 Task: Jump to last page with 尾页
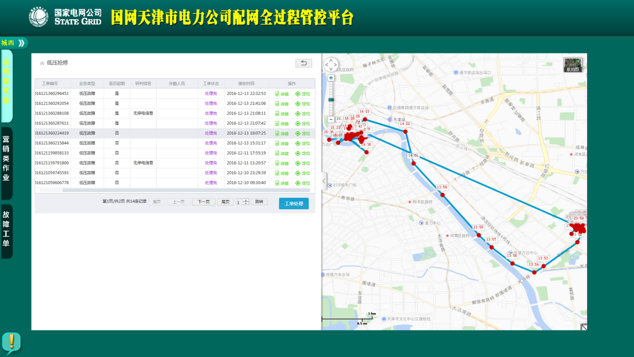tap(225, 202)
